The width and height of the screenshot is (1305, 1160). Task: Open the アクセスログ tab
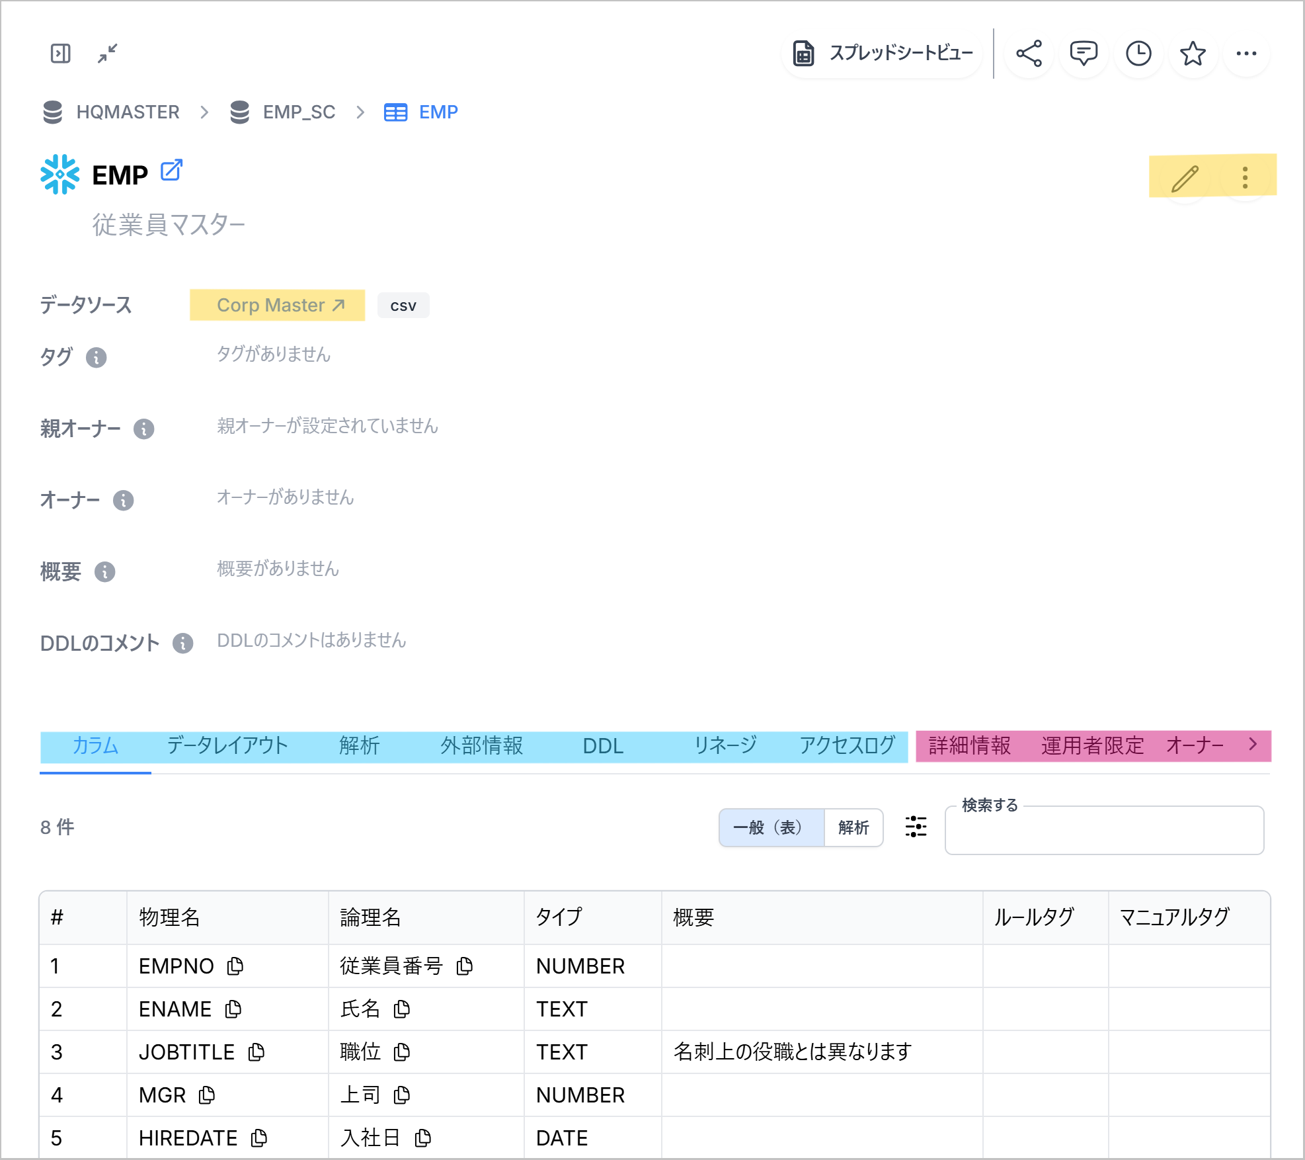click(x=847, y=747)
